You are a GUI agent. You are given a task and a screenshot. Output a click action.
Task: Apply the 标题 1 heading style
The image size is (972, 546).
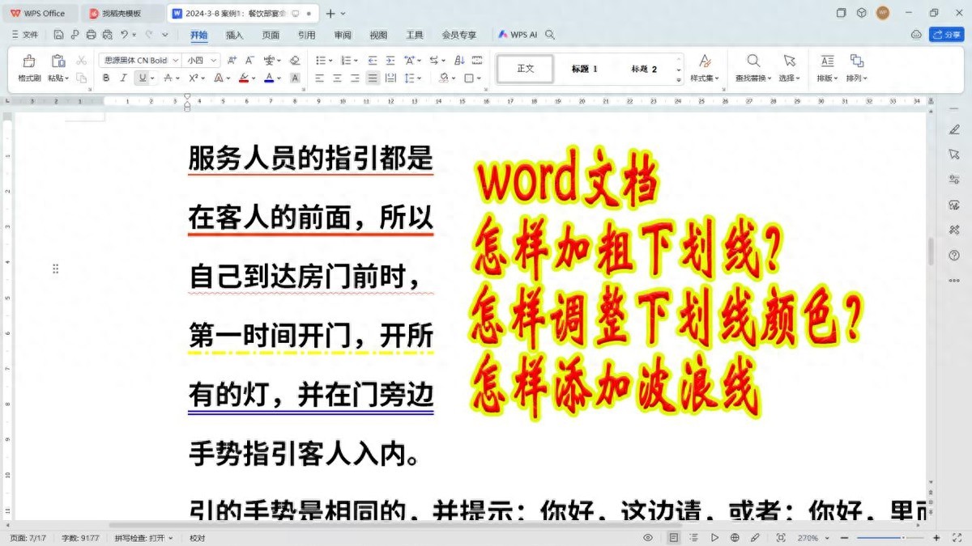[584, 69]
